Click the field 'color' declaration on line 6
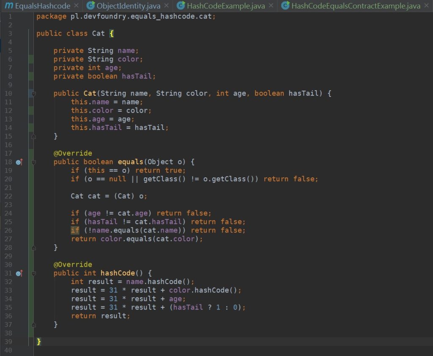The image size is (433, 356). point(129,59)
